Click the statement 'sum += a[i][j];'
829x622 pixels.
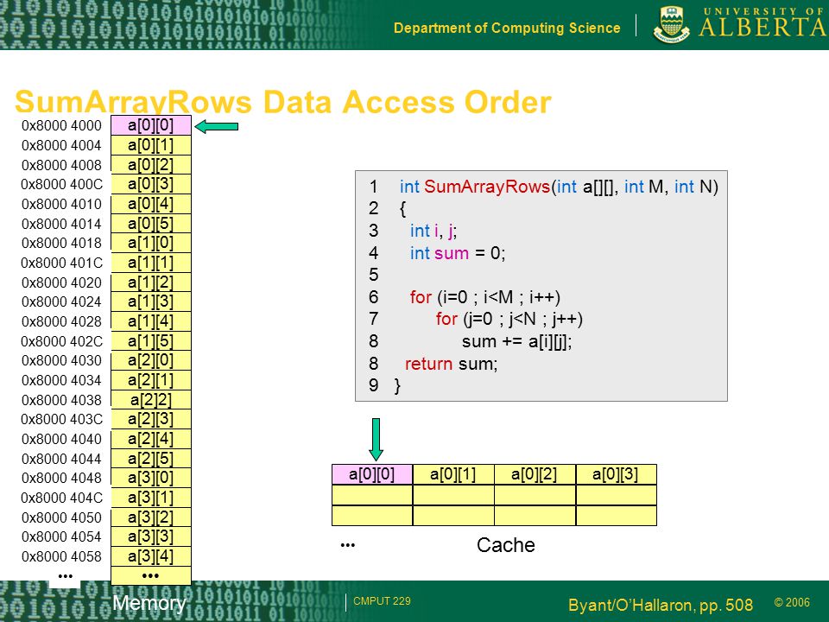pyautogui.click(x=516, y=341)
